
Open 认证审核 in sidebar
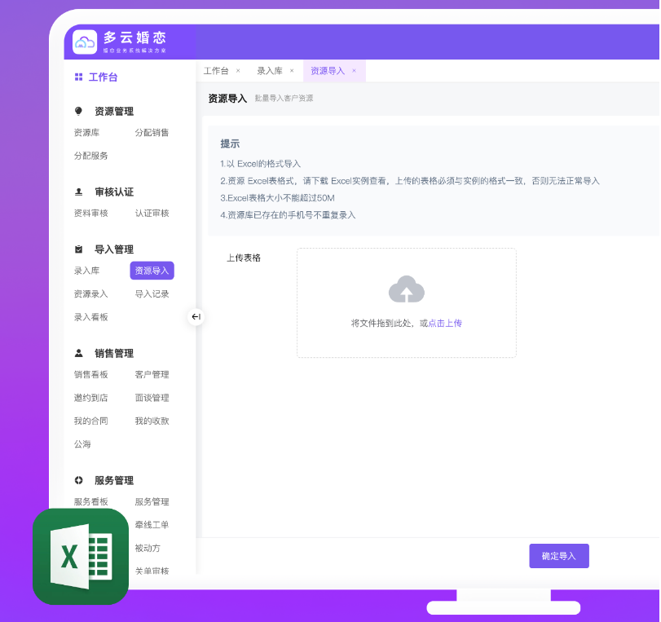click(x=152, y=214)
